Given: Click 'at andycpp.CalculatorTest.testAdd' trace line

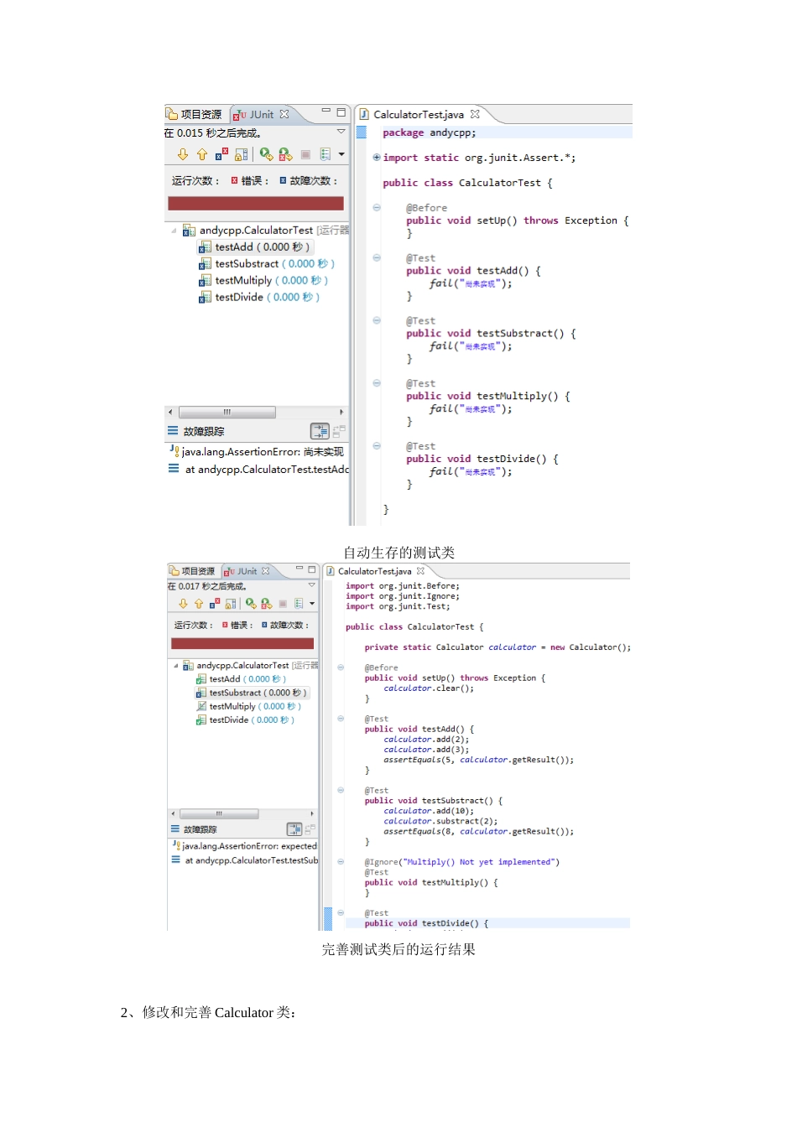Looking at the screenshot, I should click(259, 470).
